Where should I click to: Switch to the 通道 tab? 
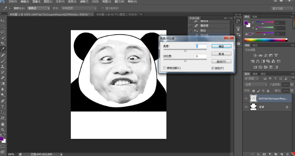pyautogui.click(x=255, y=74)
